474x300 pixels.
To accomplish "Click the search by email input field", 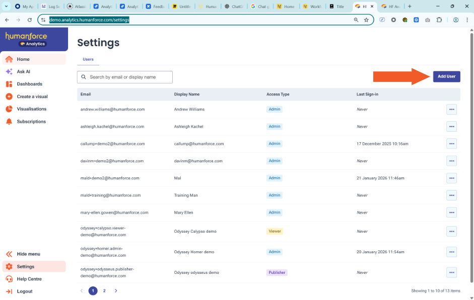I will tap(129, 77).
